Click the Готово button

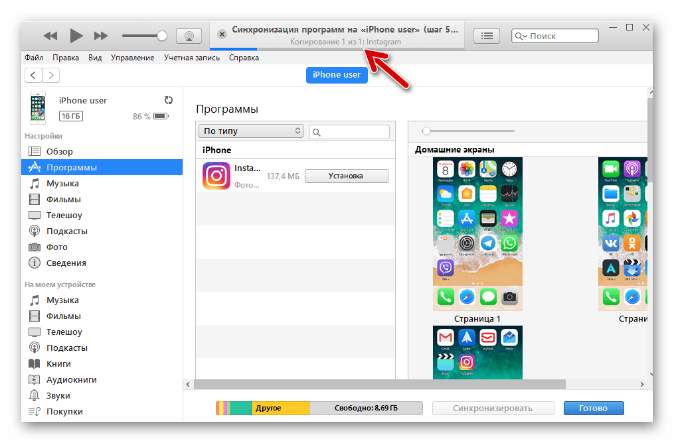click(x=593, y=409)
